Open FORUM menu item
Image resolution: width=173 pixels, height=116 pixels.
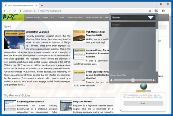[x=61, y=17]
